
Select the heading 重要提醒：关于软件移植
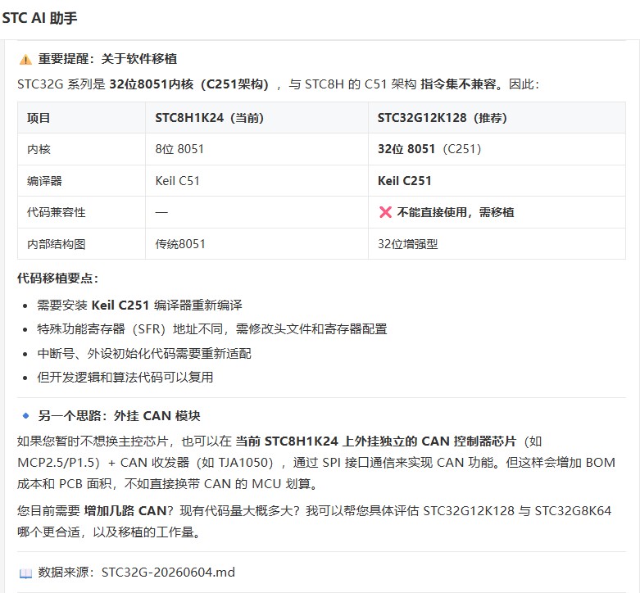[x=107, y=59]
